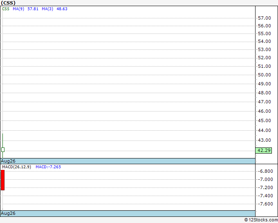Click the red MACD histogram bar
The image size is (278, 223).
click(x=3, y=180)
